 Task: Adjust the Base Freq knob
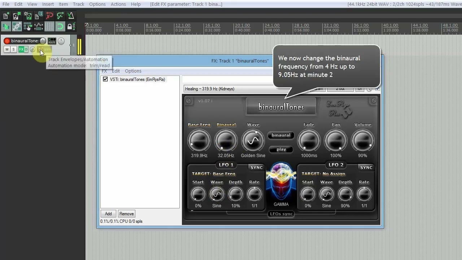point(199,140)
